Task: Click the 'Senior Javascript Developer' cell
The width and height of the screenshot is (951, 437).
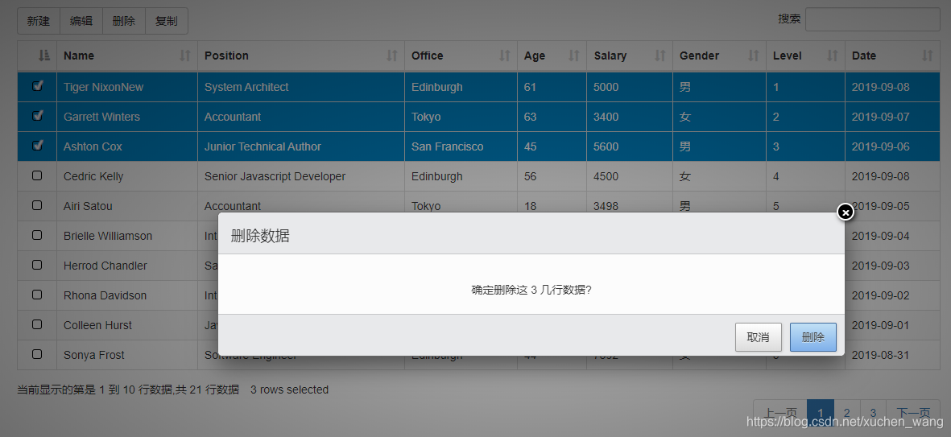Action: (x=301, y=176)
